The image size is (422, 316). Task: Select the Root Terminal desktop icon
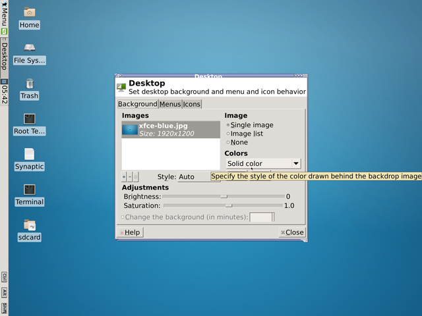(x=29, y=124)
